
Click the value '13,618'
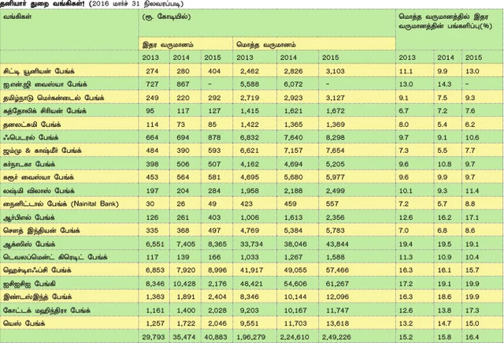coord(338,324)
